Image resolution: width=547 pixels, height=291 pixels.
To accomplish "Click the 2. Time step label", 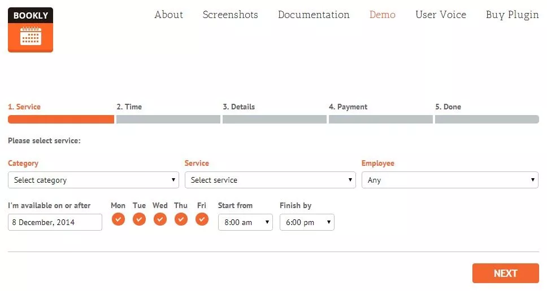I will point(129,107).
